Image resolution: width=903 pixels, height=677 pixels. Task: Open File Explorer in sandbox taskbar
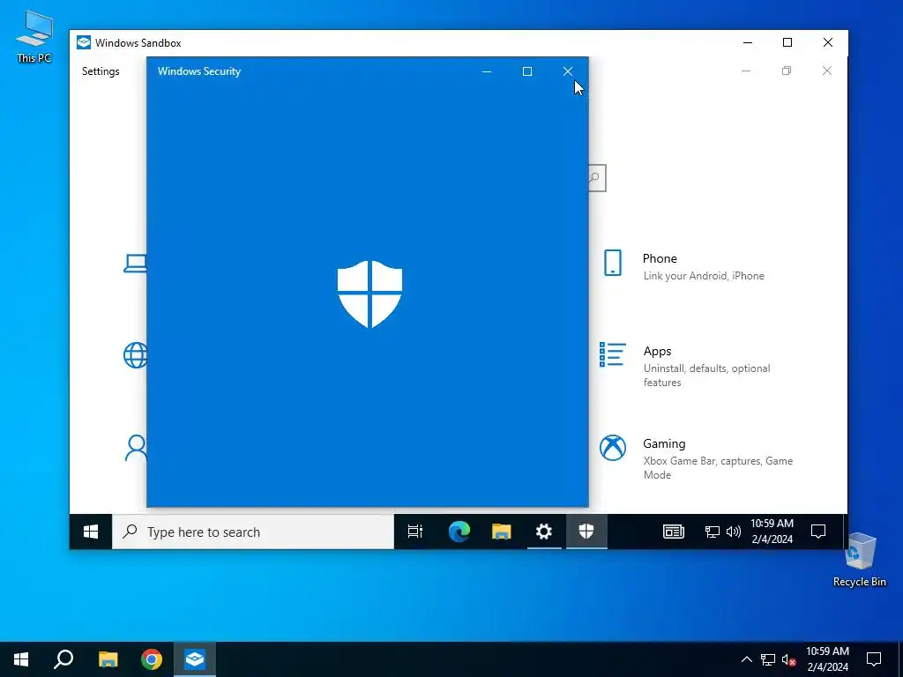502,532
